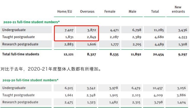The width and height of the screenshot is (190, 108).
Task: Click the value 1,777
Action: click(x=115, y=45)
